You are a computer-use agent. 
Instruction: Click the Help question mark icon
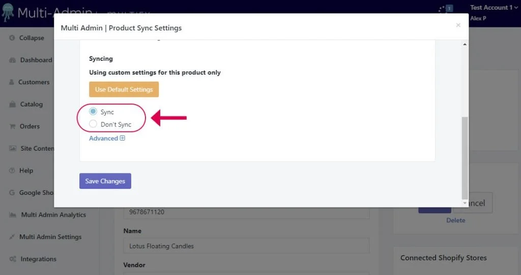[12, 170]
